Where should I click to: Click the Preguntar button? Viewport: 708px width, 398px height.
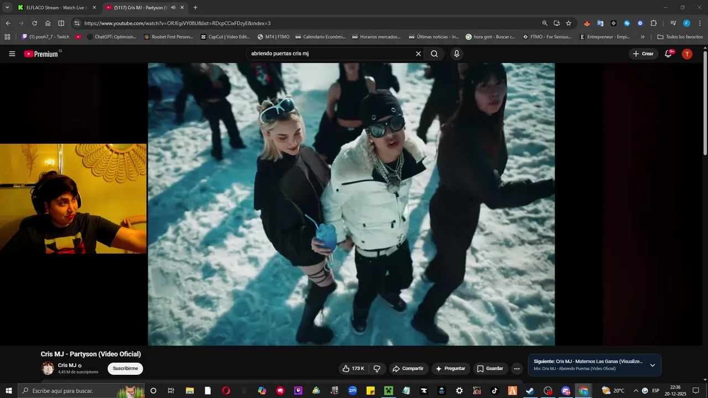click(x=450, y=368)
